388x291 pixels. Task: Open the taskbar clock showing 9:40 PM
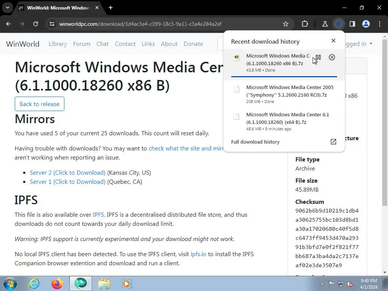click(369, 283)
